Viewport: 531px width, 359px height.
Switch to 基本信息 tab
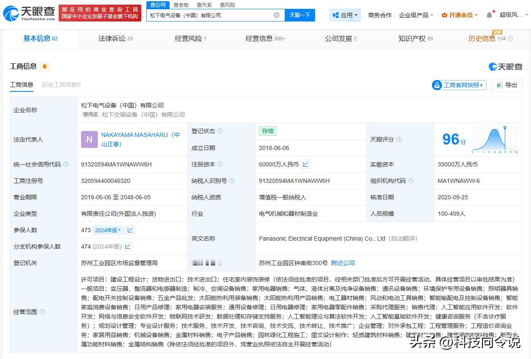point(40,39)
